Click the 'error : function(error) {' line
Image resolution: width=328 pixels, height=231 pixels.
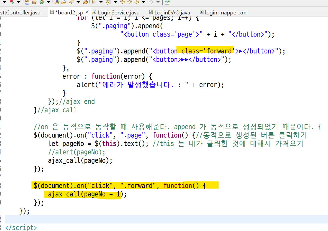(x=107, y=76)
